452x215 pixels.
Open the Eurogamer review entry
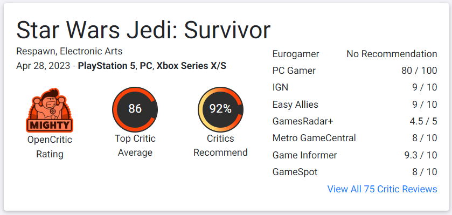[354, 54]
